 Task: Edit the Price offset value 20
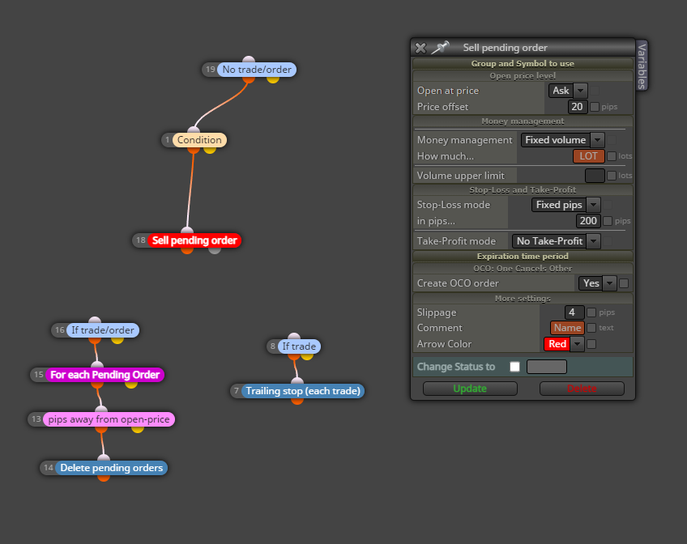pos(577,107)
